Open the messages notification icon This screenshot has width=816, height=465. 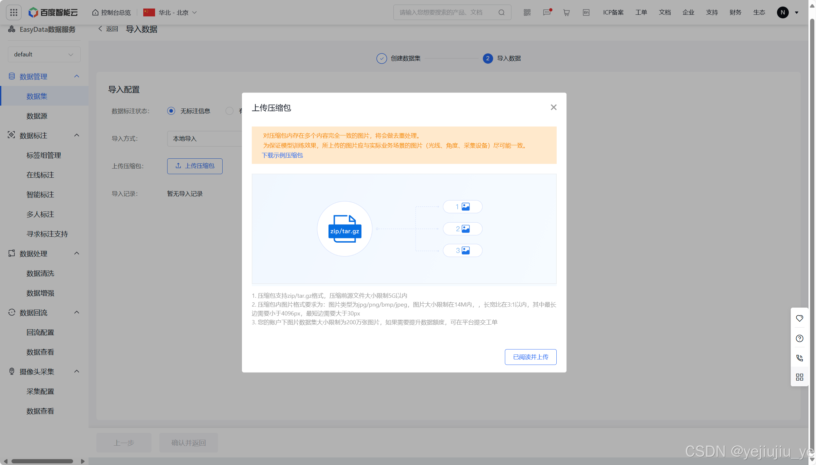click(x=547, y=12)
